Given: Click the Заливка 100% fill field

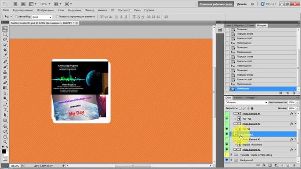Looking at the screenshot, I should pos(292,108).
